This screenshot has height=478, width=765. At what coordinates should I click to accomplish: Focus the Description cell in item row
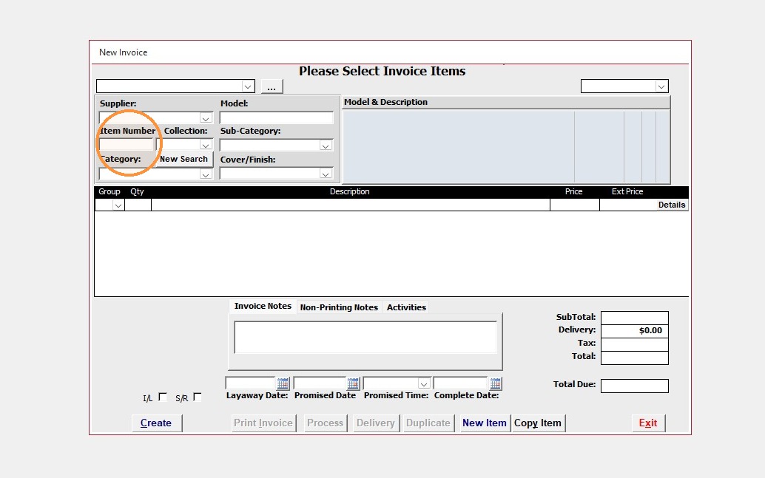click(350, 205)
